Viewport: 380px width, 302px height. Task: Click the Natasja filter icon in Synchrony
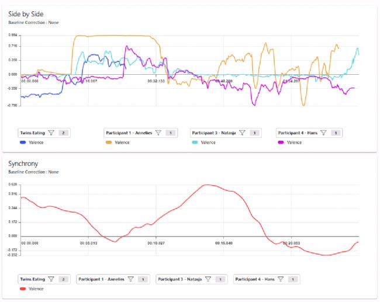(208, 279)
